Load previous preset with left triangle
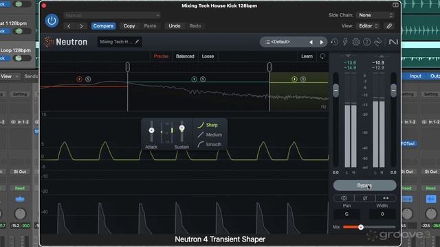This screenshot has width=440, height=247. coord(311,43)
